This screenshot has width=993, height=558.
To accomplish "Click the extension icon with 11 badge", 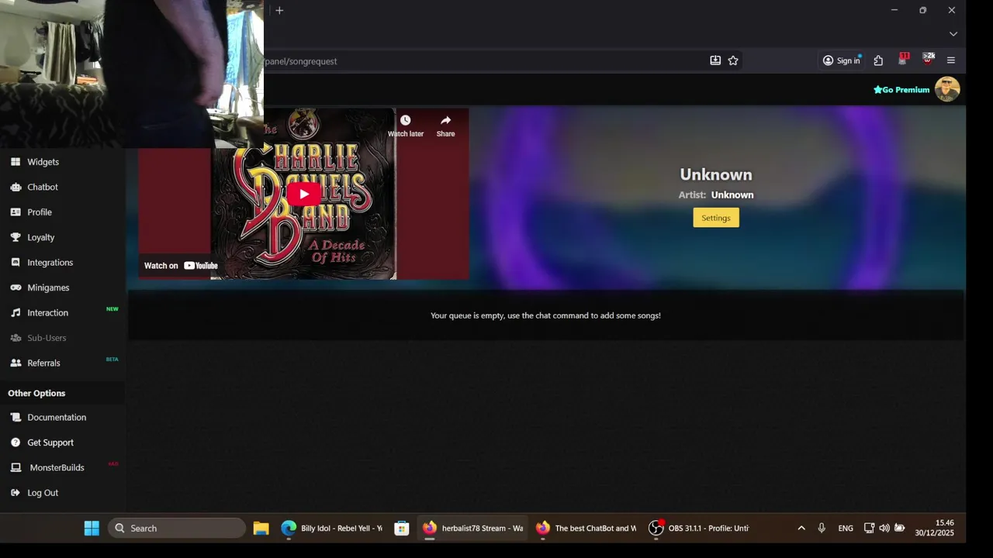I will coord(902,60).
